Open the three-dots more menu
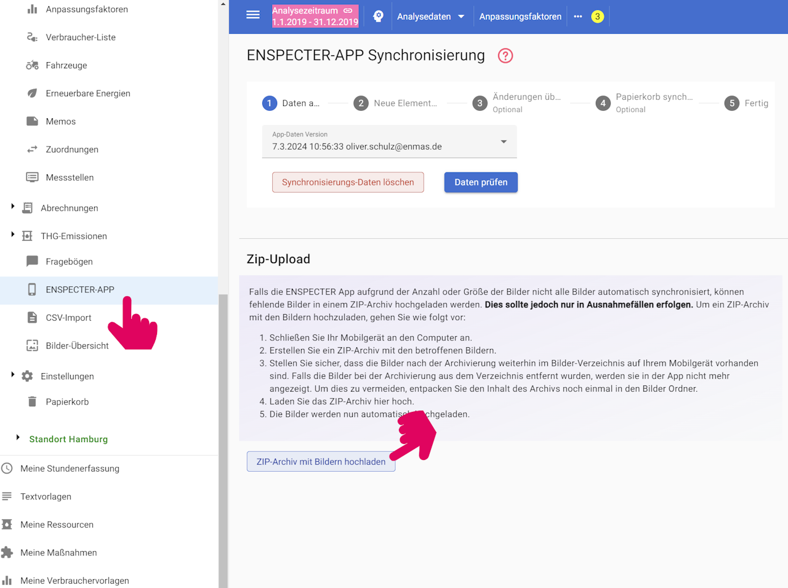The width and height of the screenshot is (788, 588). 577,17
